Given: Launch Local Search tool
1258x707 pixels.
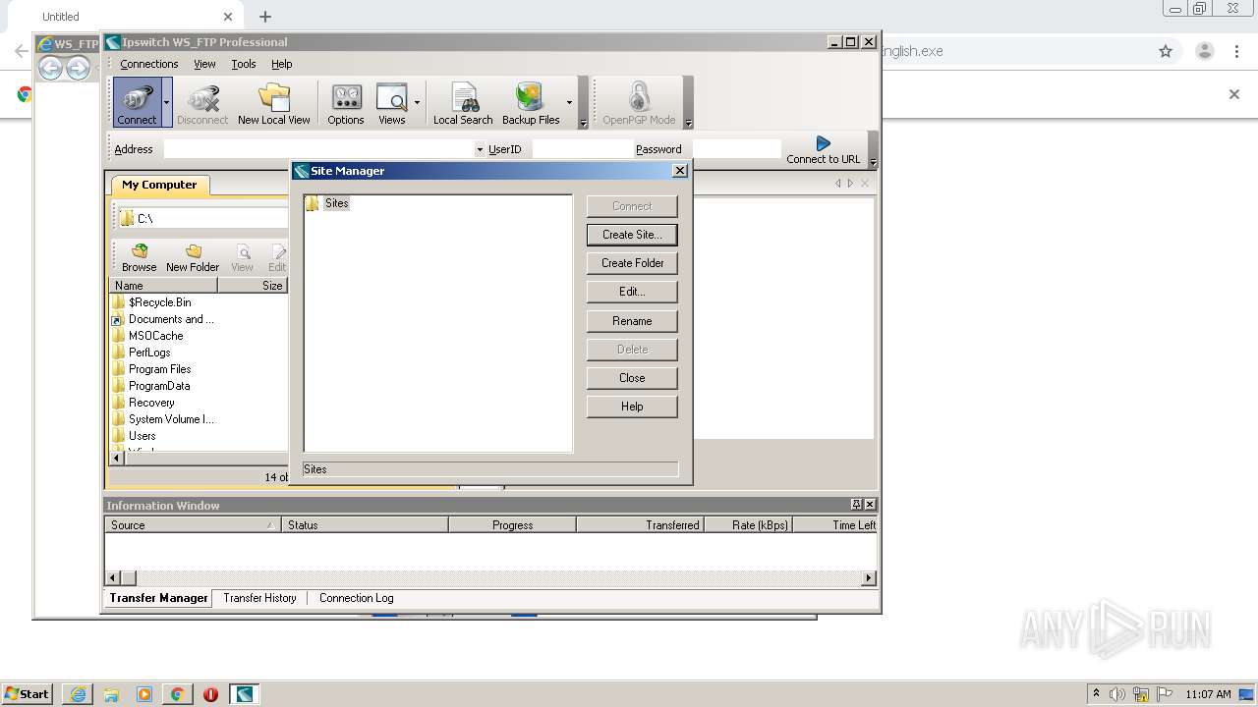Looking at the screenshot, I should 463,102.
